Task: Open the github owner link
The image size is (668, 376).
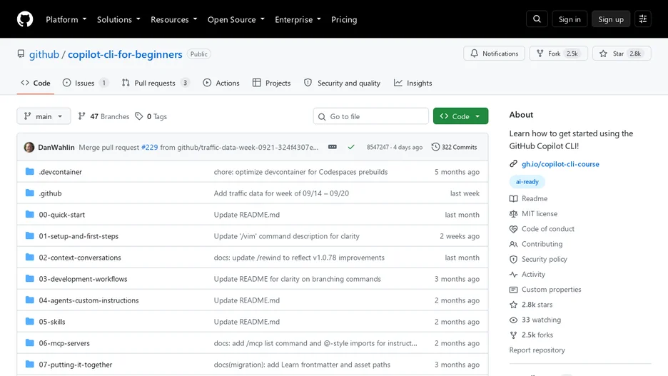Action: pos(44,54)
